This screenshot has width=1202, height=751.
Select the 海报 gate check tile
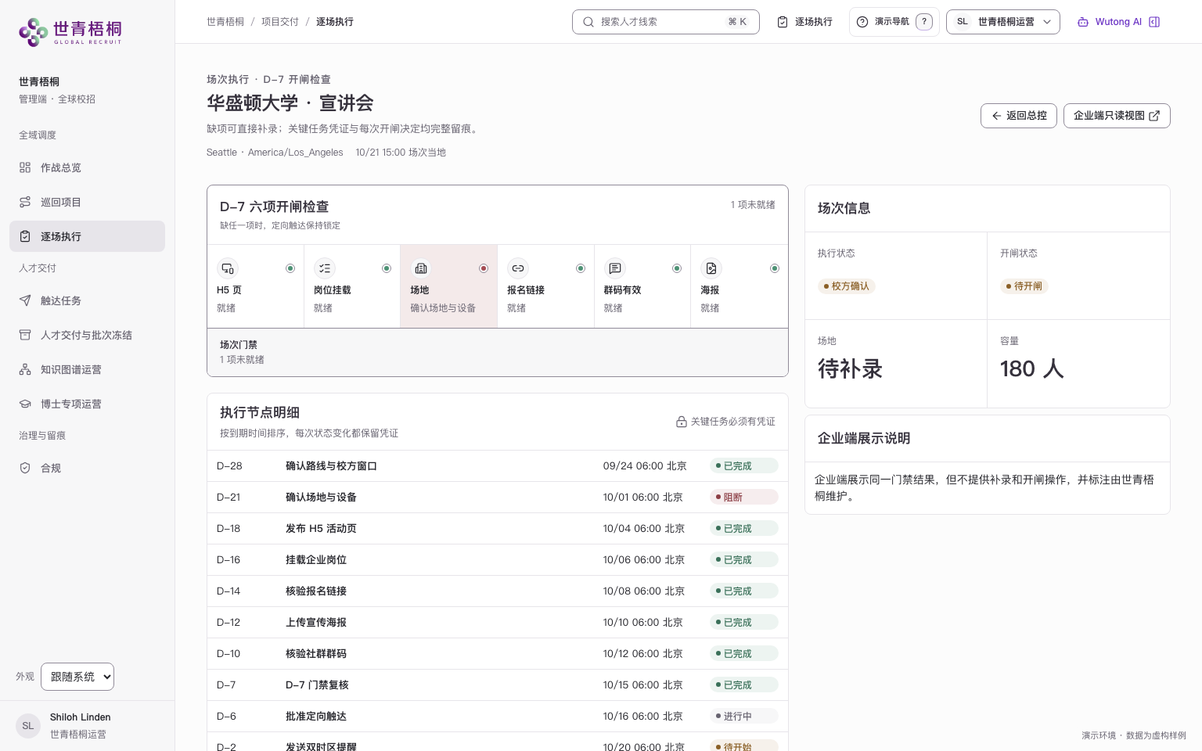coord(739,286)
